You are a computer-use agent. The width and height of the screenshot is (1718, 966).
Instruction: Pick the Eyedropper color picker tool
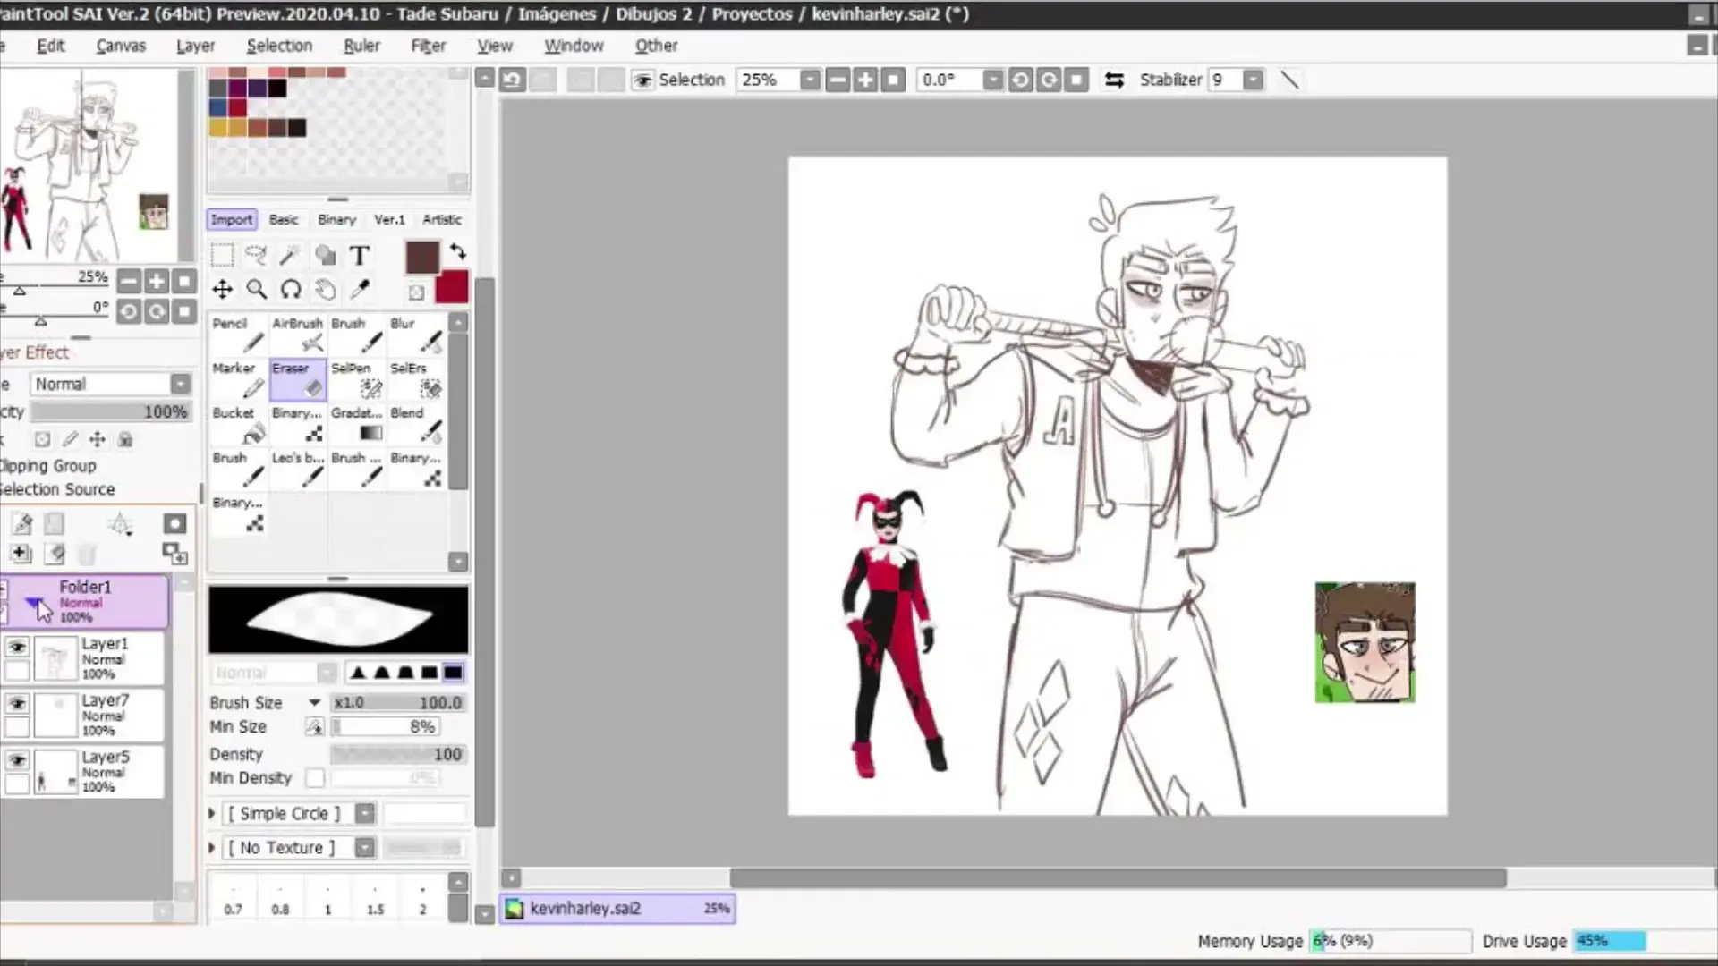click(360, 289)
